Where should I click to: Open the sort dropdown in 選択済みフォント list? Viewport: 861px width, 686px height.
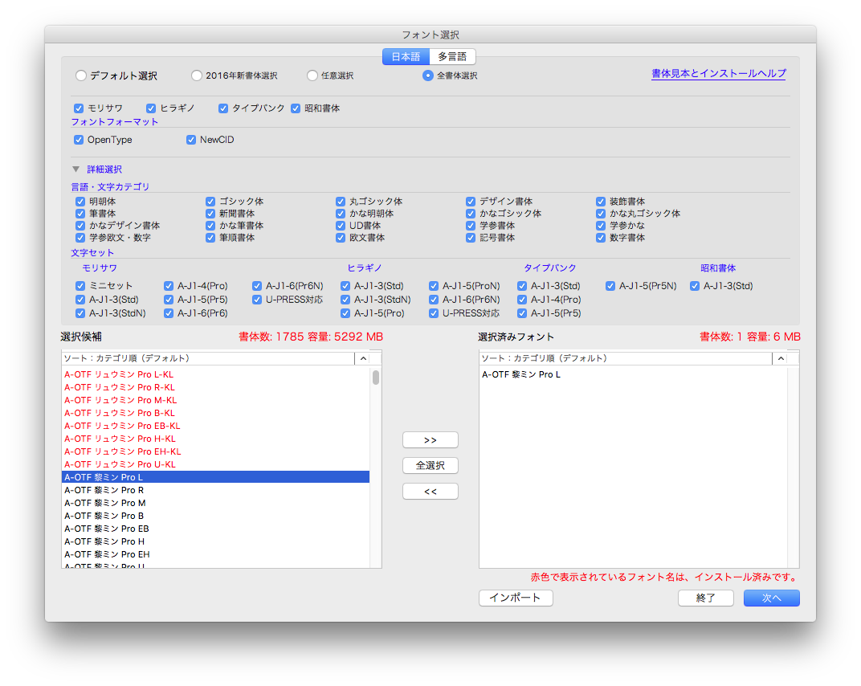781,358
